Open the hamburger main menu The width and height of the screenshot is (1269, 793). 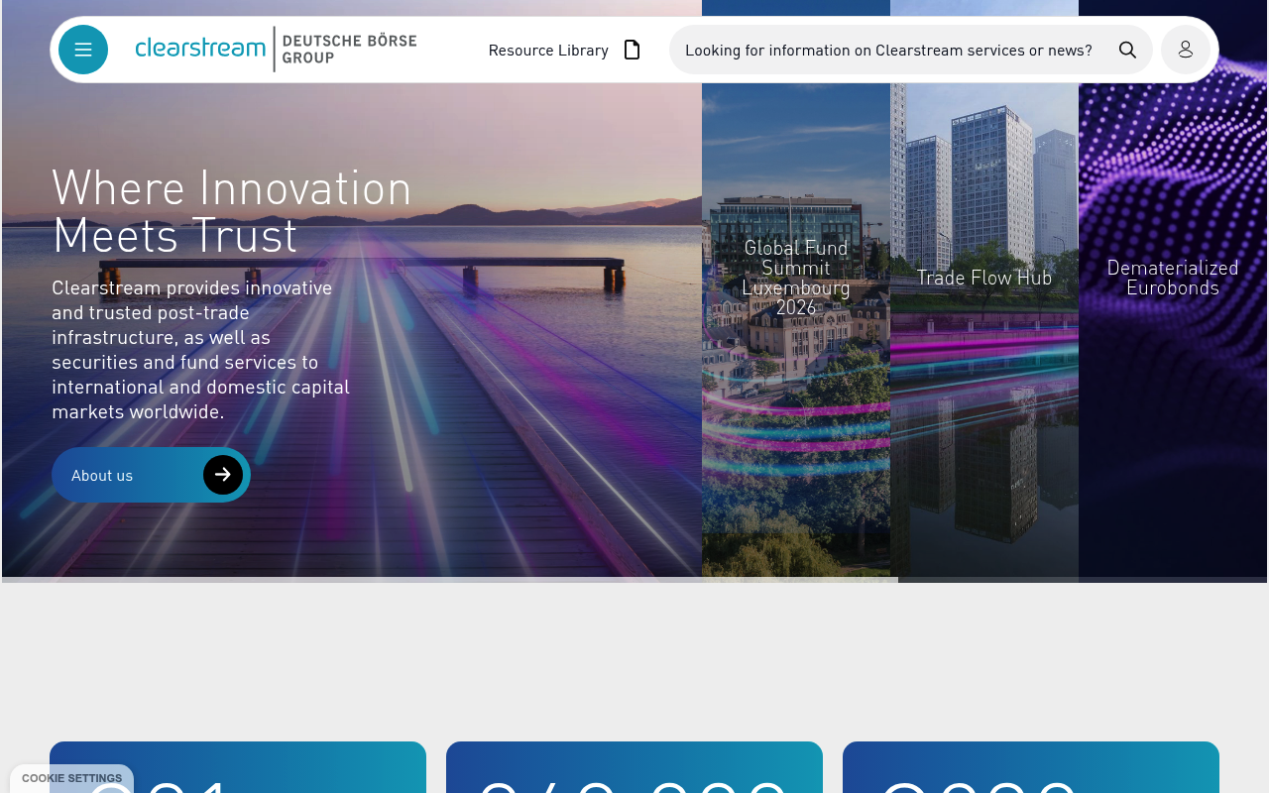(x=83, y=50)
